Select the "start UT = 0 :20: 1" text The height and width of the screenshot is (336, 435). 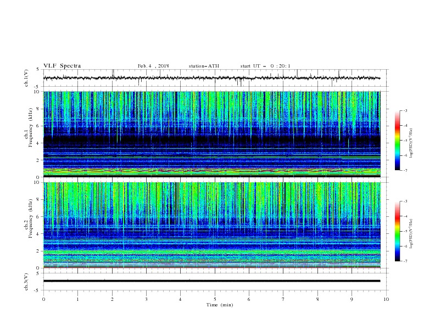click(265, 66)
